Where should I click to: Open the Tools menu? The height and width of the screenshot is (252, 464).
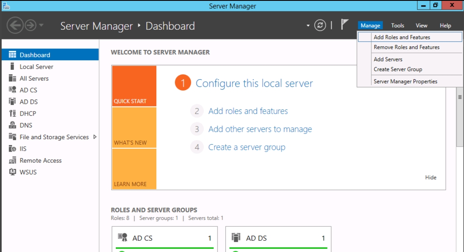click(397, 26)
